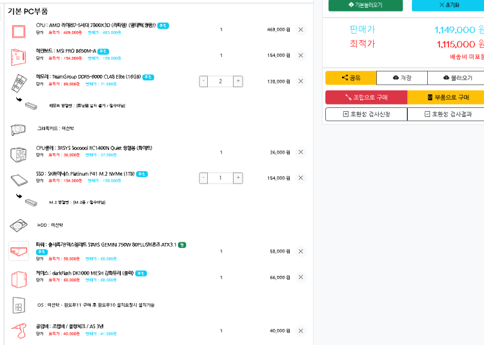The height and width of the screenshot is (345, 484).
Task: Click the M.2 heatsink sub-item icon
Action: point(31,203)
